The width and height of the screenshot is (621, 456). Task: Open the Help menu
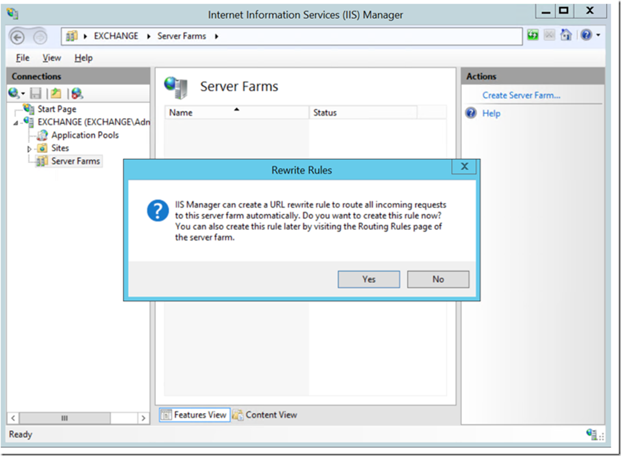83,58
